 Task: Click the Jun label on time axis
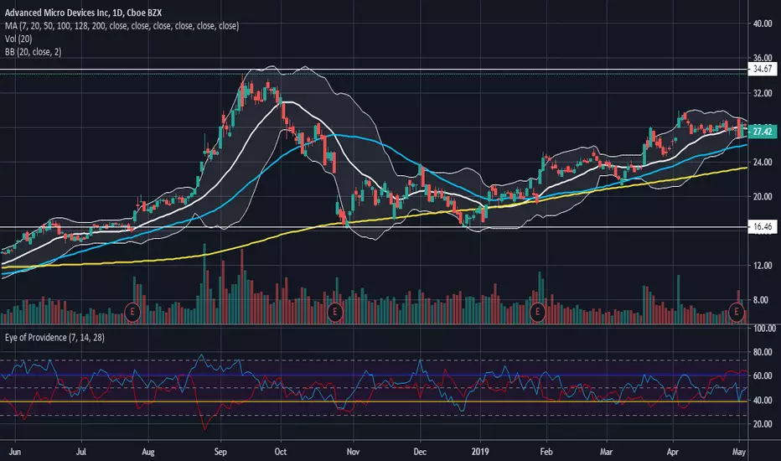pos(15,452)
